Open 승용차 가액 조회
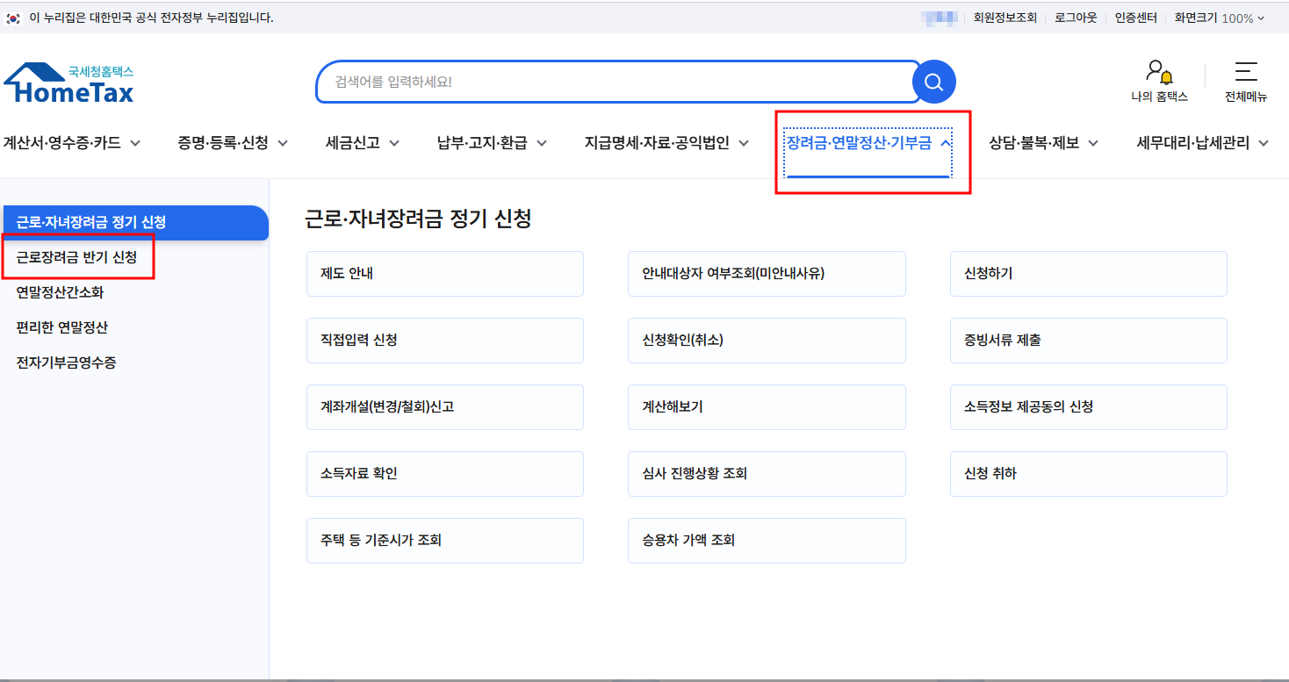The height and width of the screenshot is (682, 1289). (766, 540)
